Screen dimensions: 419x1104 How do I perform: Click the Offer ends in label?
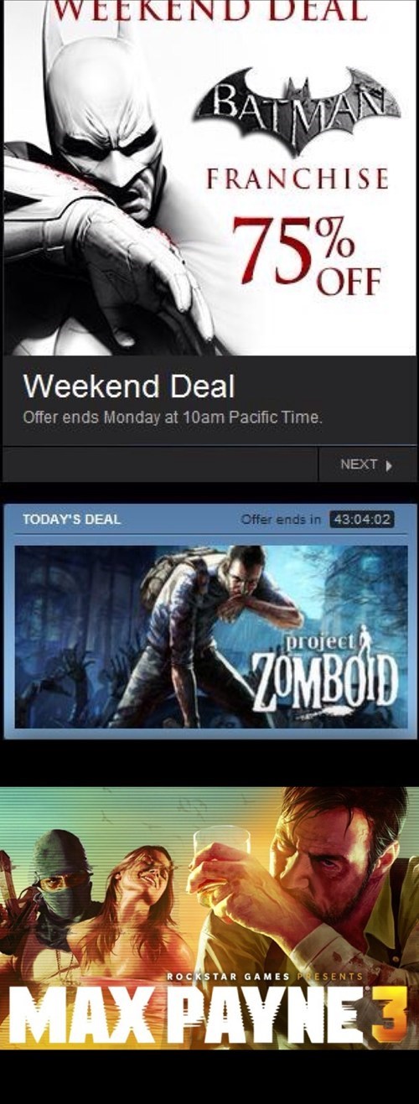click(x=281, y=520)
